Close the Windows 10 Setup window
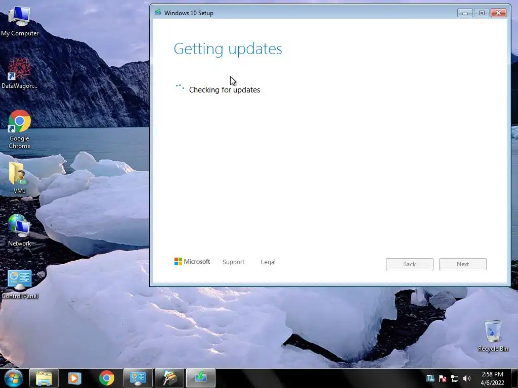The height and width of the screenshot is (388, 518). point(498,13)
